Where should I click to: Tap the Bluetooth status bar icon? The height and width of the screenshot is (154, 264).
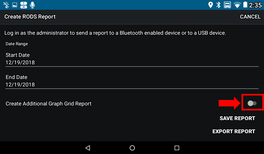(218, 5)
